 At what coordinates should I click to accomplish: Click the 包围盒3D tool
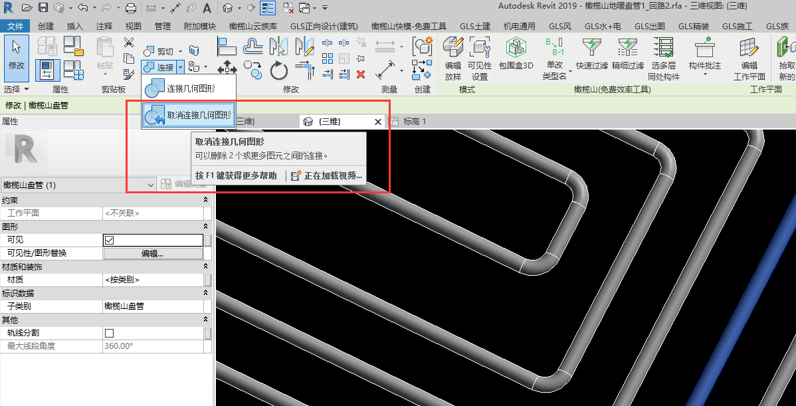[x=516, y=52]
